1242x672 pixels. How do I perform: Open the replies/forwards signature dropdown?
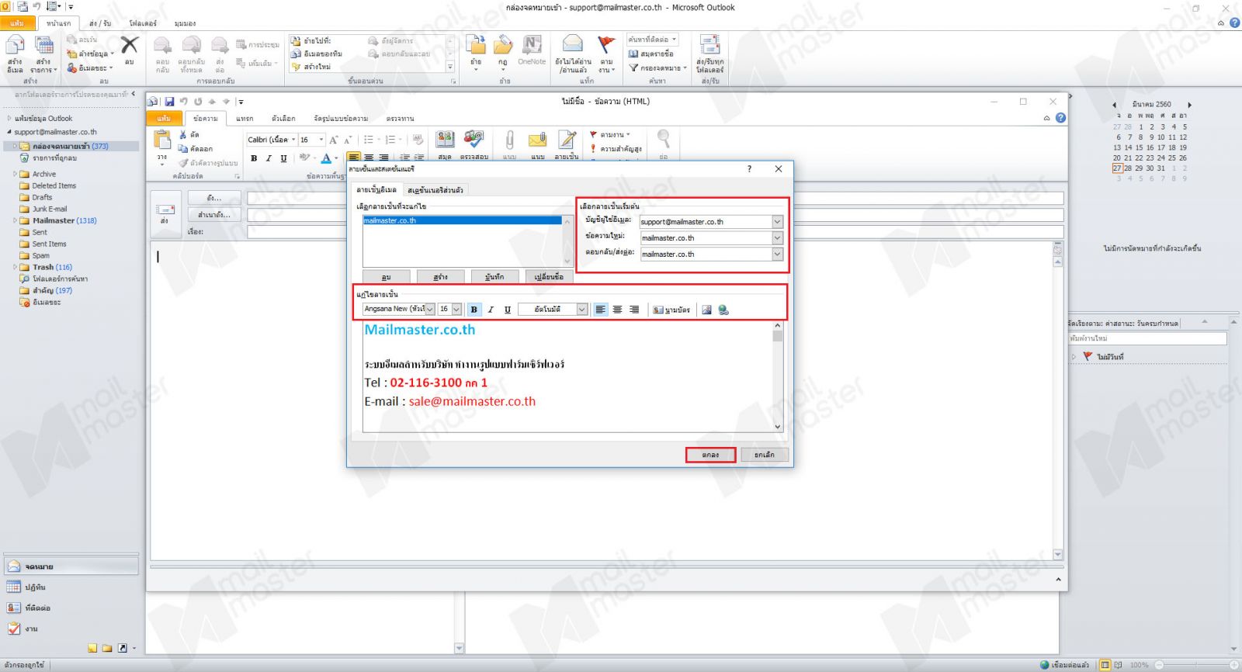(778, 255)
